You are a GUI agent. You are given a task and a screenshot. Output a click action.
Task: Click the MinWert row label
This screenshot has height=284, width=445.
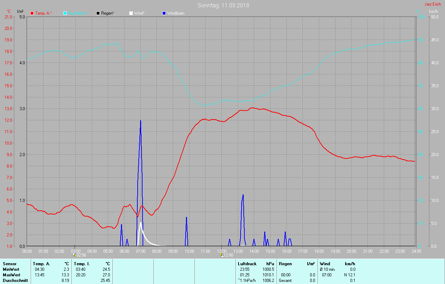[11, 269]
